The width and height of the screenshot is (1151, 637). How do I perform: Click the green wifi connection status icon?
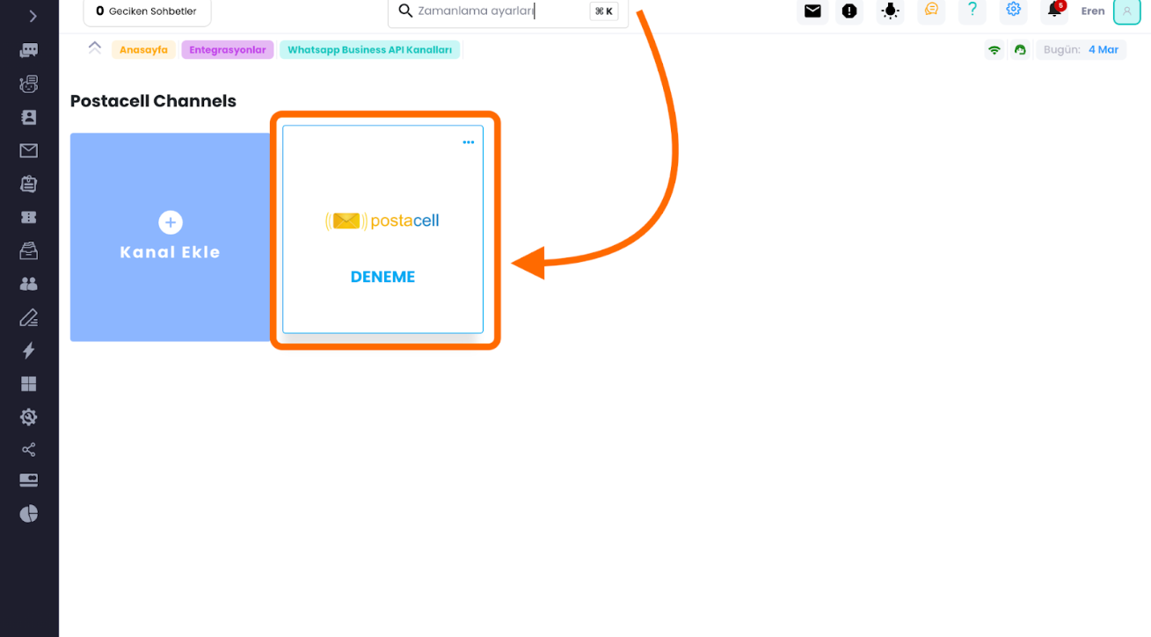994,50
